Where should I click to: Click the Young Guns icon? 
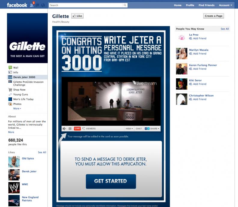pos(10,95)
